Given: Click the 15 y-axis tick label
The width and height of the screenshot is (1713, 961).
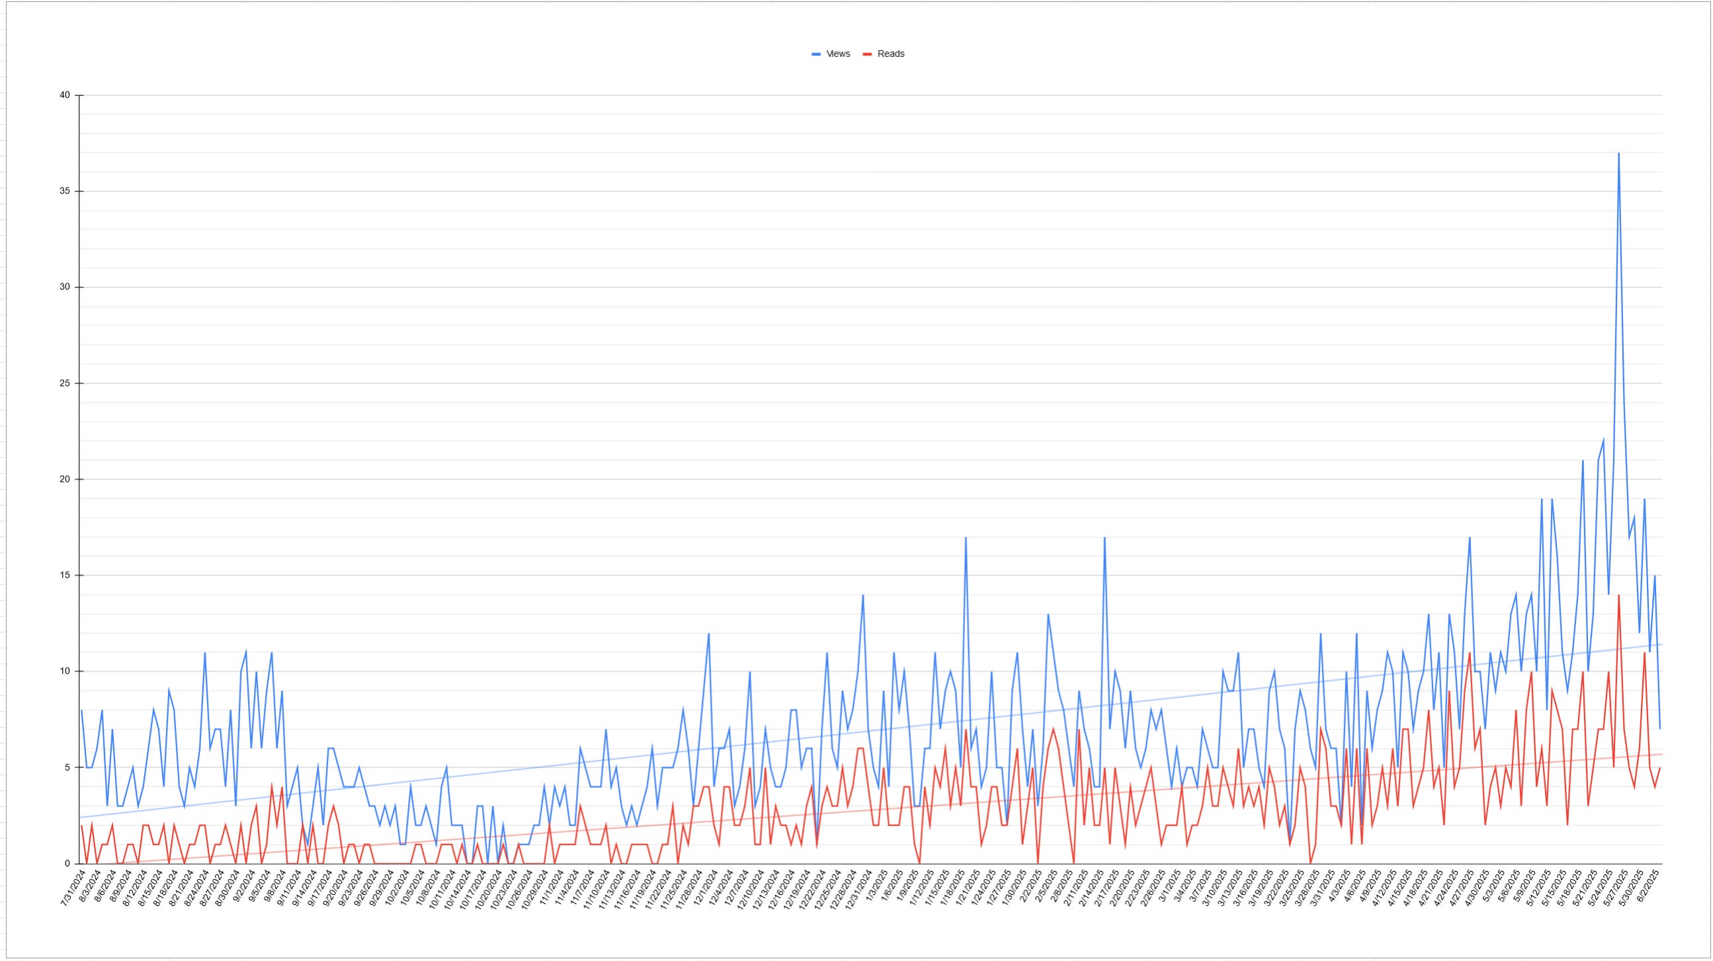Looking at the screenshot, I should point(65,576).
